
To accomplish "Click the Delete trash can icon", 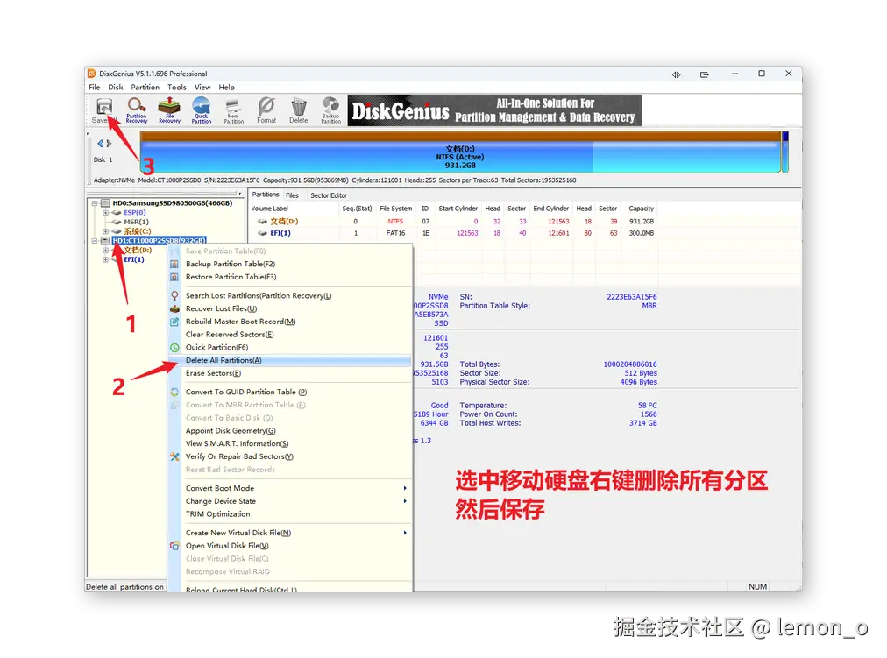I will coord(299,110).
